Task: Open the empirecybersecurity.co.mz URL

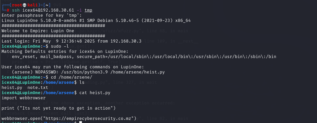Action: (92, 118)
